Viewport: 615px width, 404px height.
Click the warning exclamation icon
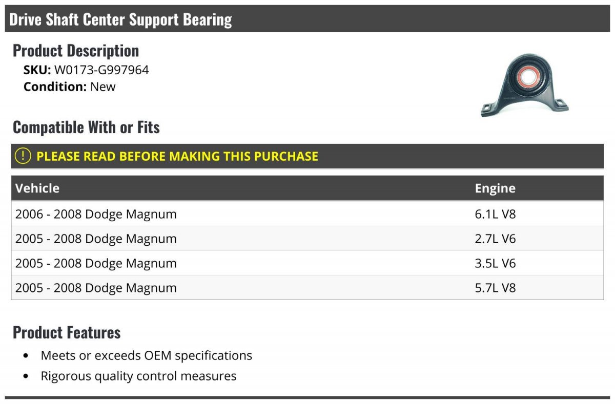click(23, 156)
